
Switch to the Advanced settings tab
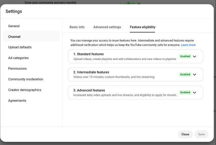(107, 27)
